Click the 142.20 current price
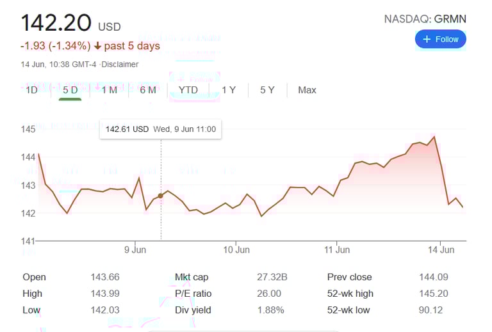The width and height of the screenshot is (492, 332). (56, 23)
